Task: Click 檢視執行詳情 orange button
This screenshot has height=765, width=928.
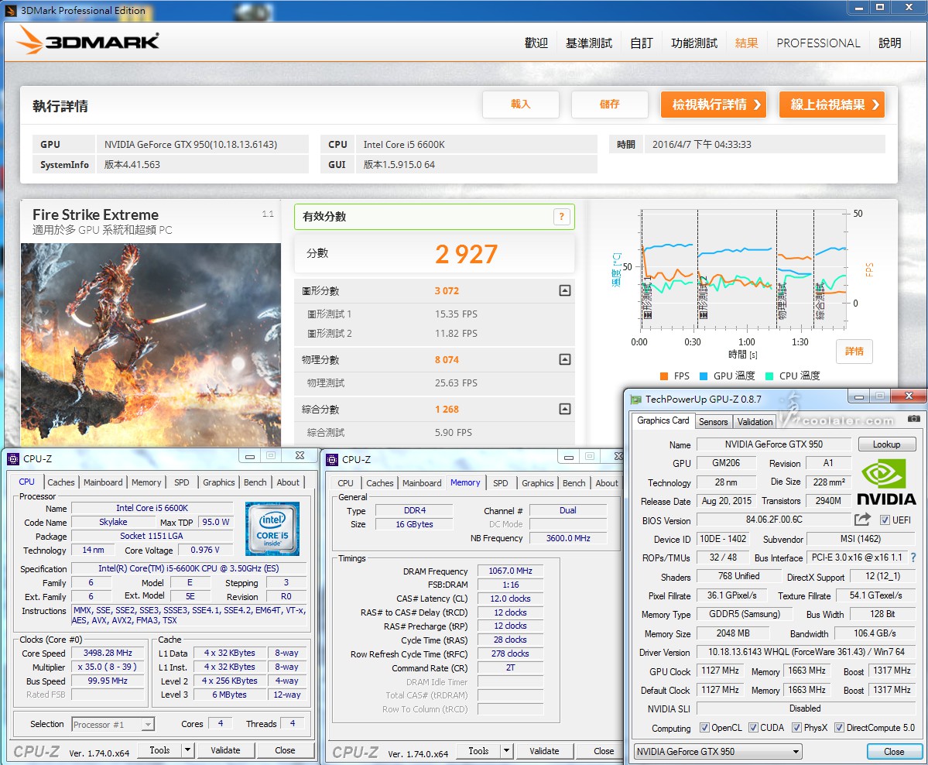Action: pyautogui.click(x=714, y=105)
